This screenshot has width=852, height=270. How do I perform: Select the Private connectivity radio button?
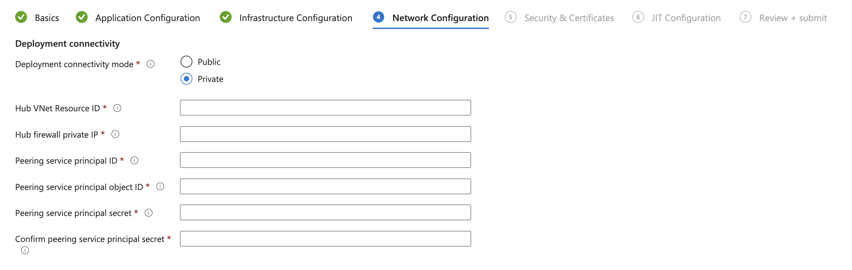186,79
